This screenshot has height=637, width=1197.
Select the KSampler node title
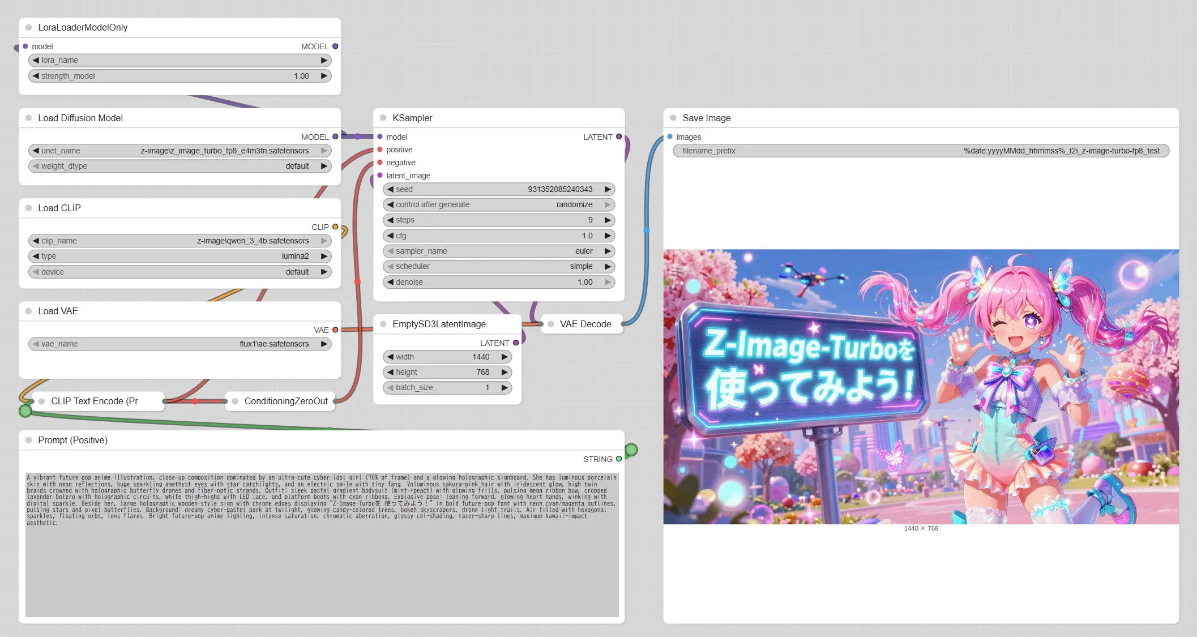[x=412, y=118]
